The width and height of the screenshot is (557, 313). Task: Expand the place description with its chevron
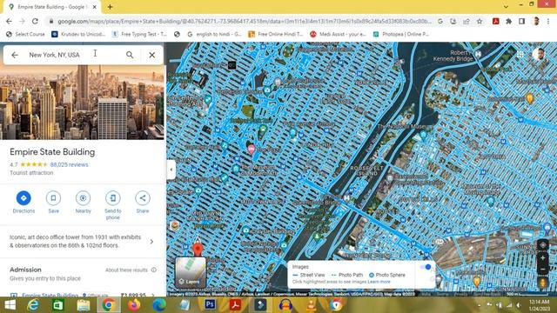[151, 242]
